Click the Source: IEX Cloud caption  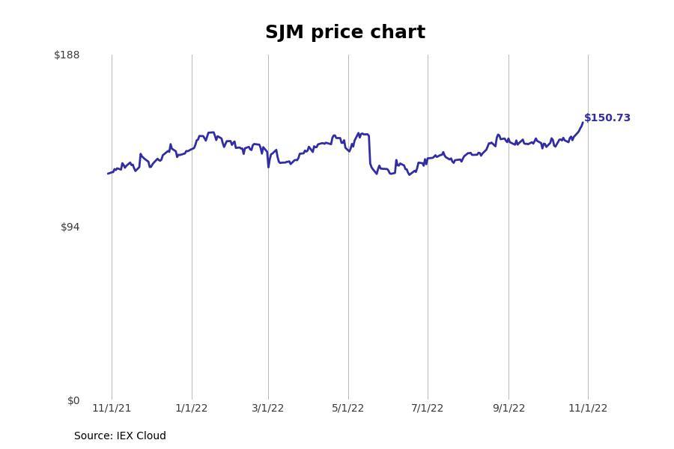120,436
